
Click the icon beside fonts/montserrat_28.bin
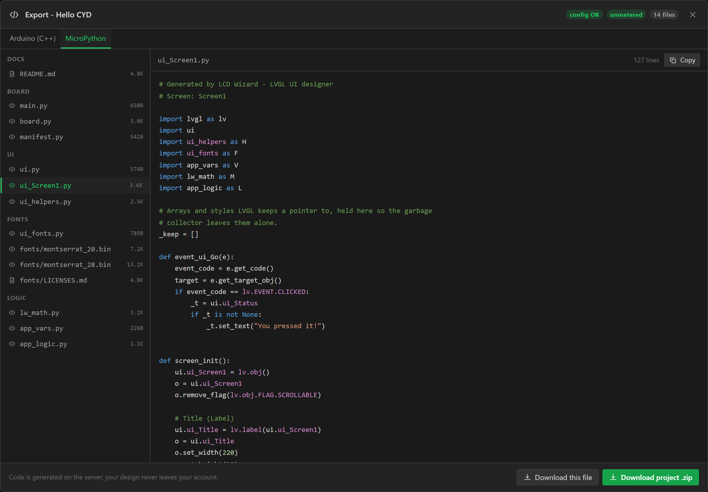tap(12, 265)
